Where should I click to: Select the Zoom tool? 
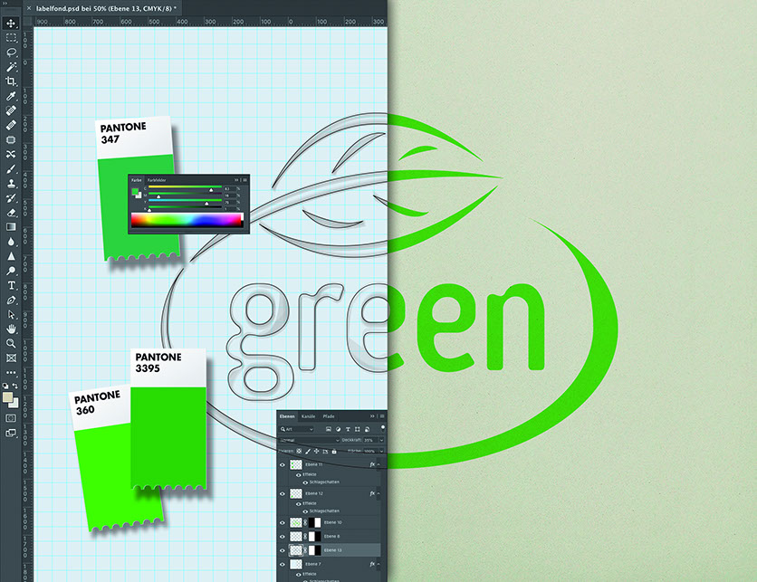(12, 343)
